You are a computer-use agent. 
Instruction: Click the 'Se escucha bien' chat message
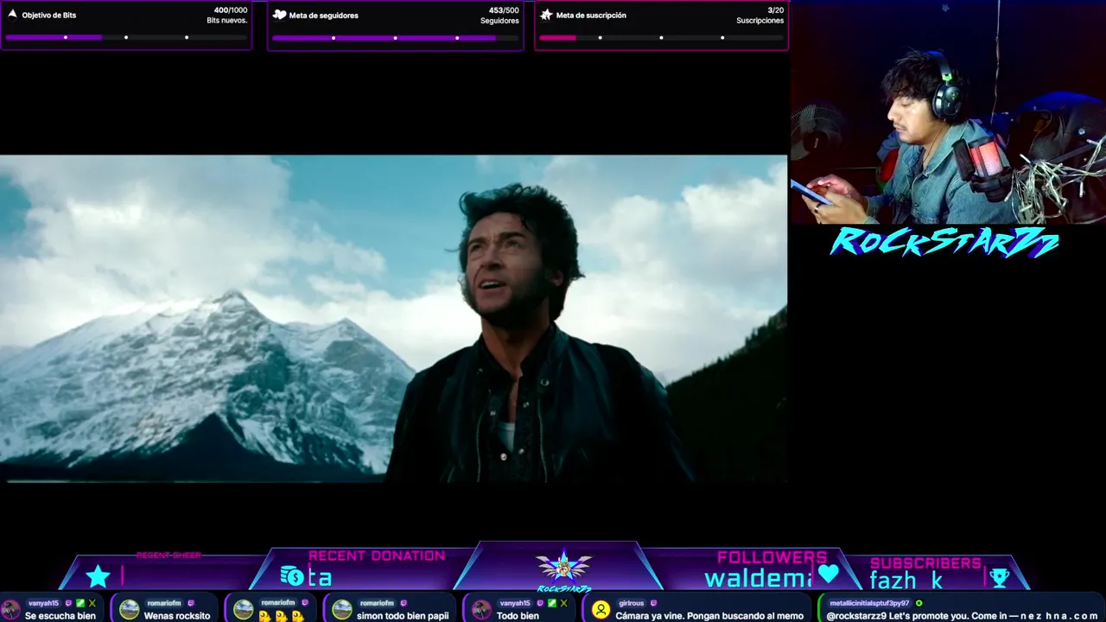point(60,616)
